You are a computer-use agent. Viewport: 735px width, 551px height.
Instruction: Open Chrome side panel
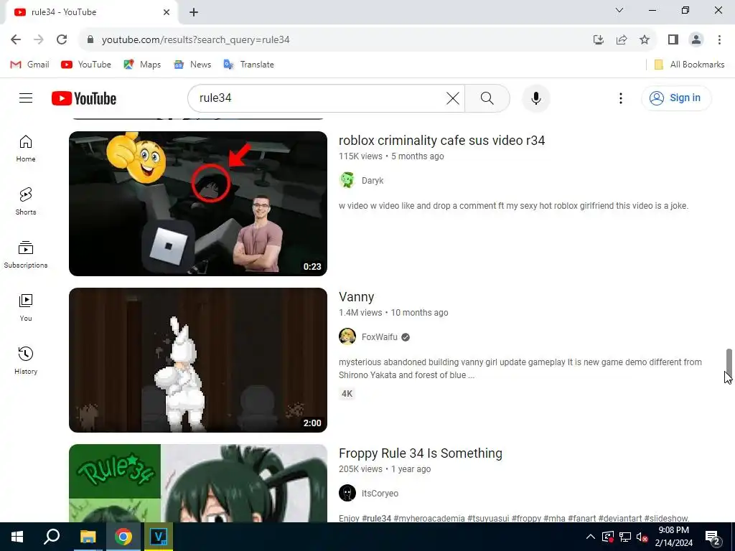click(673, 39)
